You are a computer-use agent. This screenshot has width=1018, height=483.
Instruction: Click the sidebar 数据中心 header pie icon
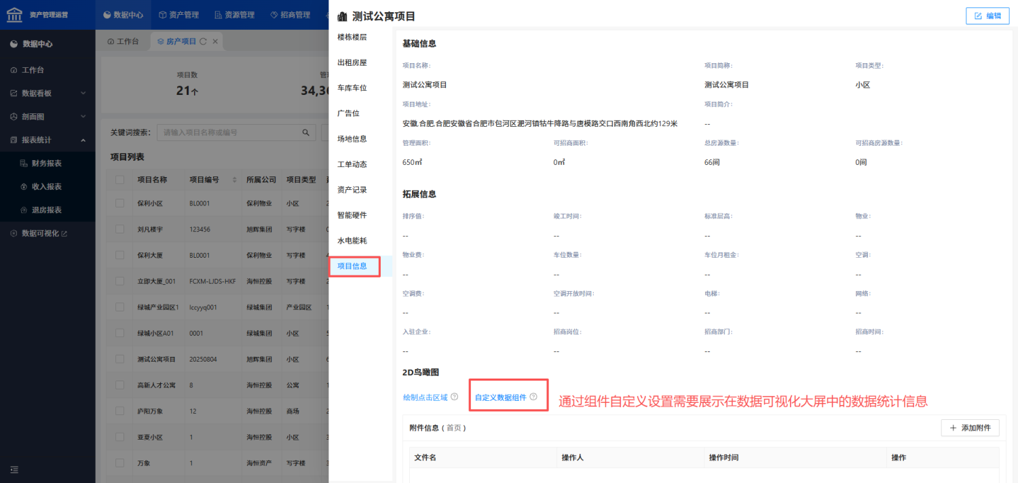tap(14, 43)
